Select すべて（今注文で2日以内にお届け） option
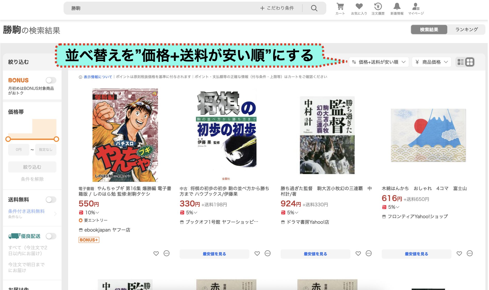 pyautogui.click(x=28, y=251)
